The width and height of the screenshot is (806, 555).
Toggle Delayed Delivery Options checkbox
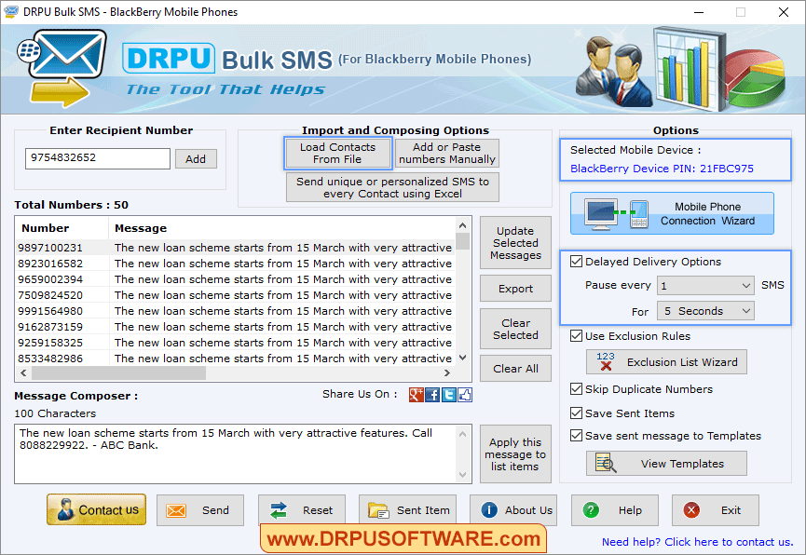point(576,261)
